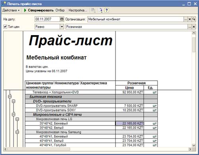Select 'Цены указаны на 08.11.2007' line

click(x=46, y=71)
